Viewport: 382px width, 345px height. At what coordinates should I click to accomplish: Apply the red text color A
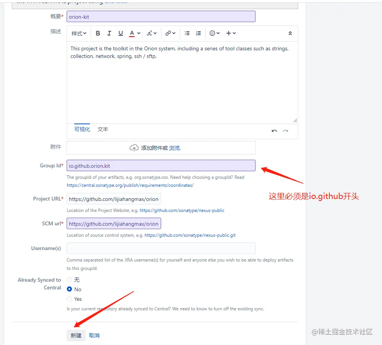pyautogui.click(x=132, y=34)
